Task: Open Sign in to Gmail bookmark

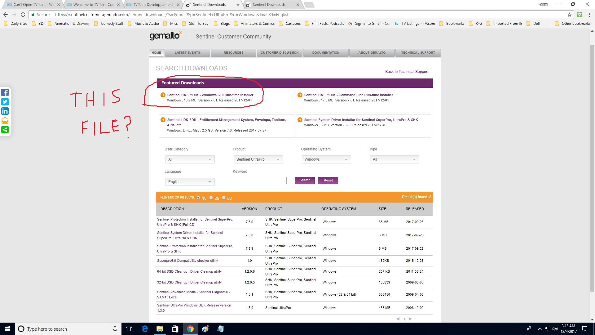Action: coord(369,24)
